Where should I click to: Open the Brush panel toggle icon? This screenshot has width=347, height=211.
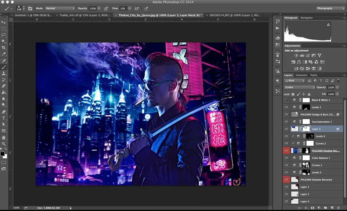pyautogui.click(x=30, y=8)
